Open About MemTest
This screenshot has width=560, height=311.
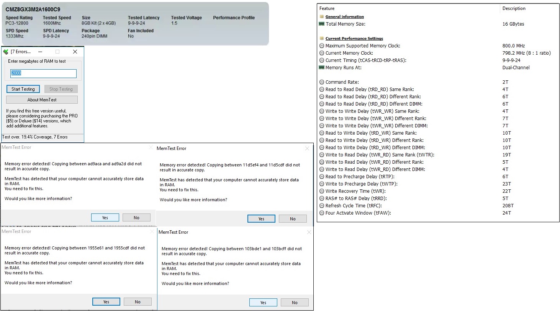[42, 99]
